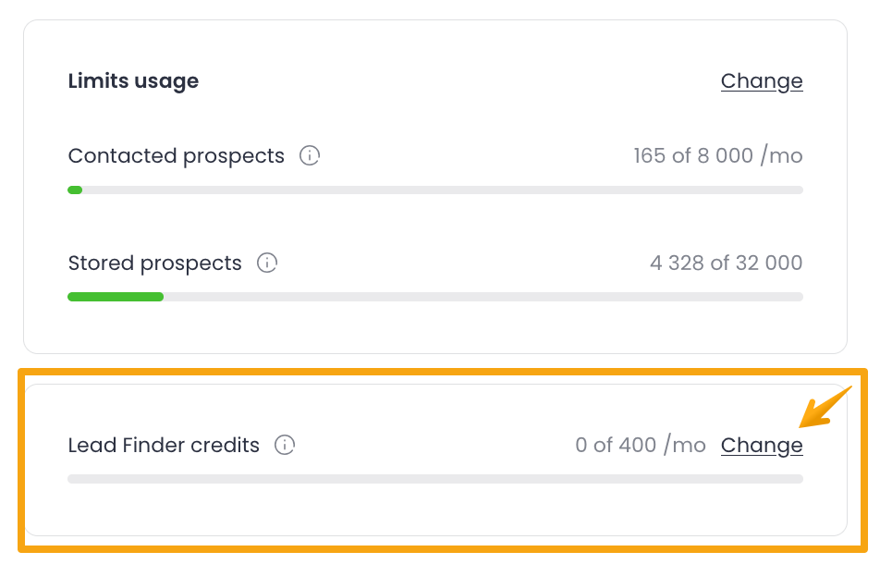The height and width of the screenshot is (564, 880).
Task: Click the "0 of 400 /mo" credits text
Action: 640,446
